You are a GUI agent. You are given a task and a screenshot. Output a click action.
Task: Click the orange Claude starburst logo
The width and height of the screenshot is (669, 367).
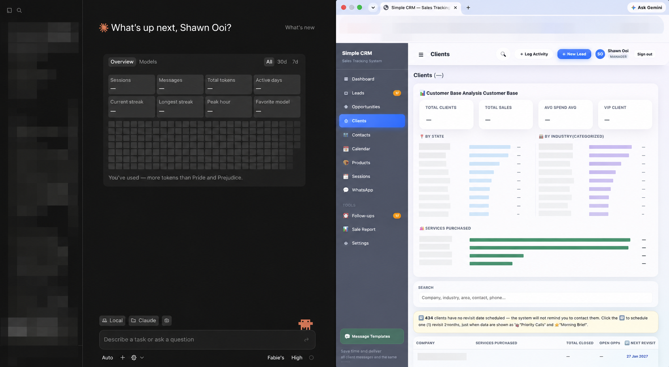coord(104,28)
